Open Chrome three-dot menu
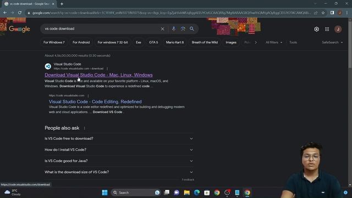 click(x=347, y=13)
